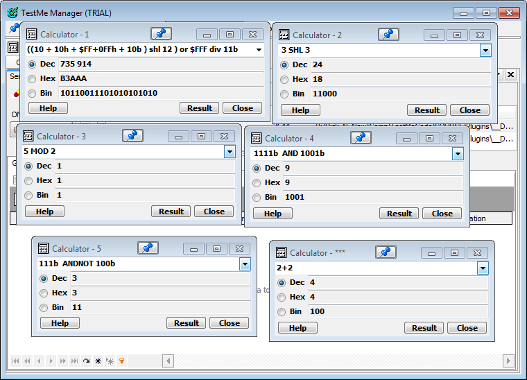The height and width of the screenshot is (380, 527).
Task: Click the orange filter icon in bottom navigator
Action: click(121, 361)
